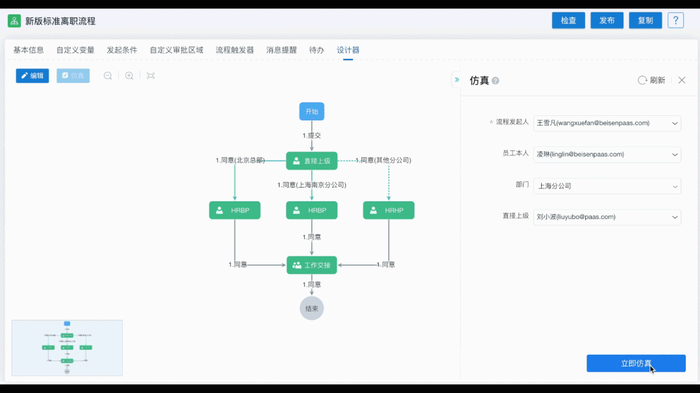Viewport: 700px width, 393px height.
Task: Click person icon in left HRBP node
Action: [220, 210]
